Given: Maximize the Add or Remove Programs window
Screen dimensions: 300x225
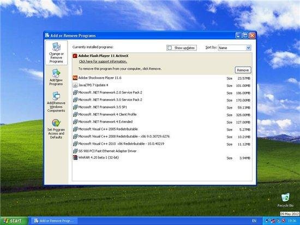Looking at the screenshot, I should coord(245,35).
